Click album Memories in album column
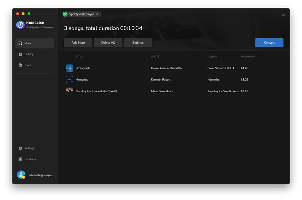302x200 pixels. coord(213,79)
